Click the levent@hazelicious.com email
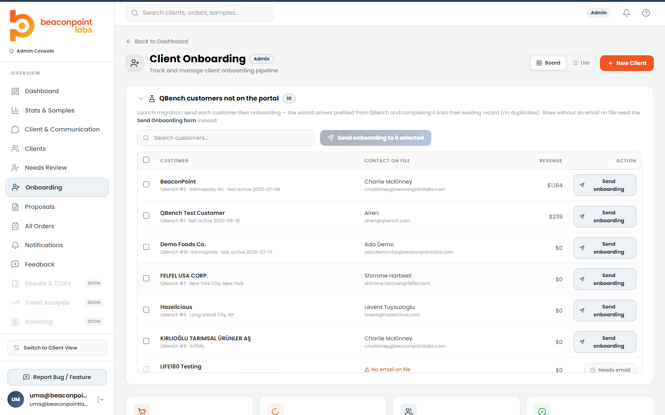This screenshot has width=665, height=415. (x=393, y=315)
